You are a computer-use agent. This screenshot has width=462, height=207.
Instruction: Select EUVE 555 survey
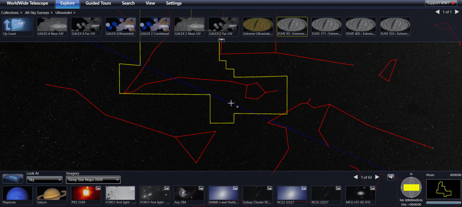click(395, 27)
